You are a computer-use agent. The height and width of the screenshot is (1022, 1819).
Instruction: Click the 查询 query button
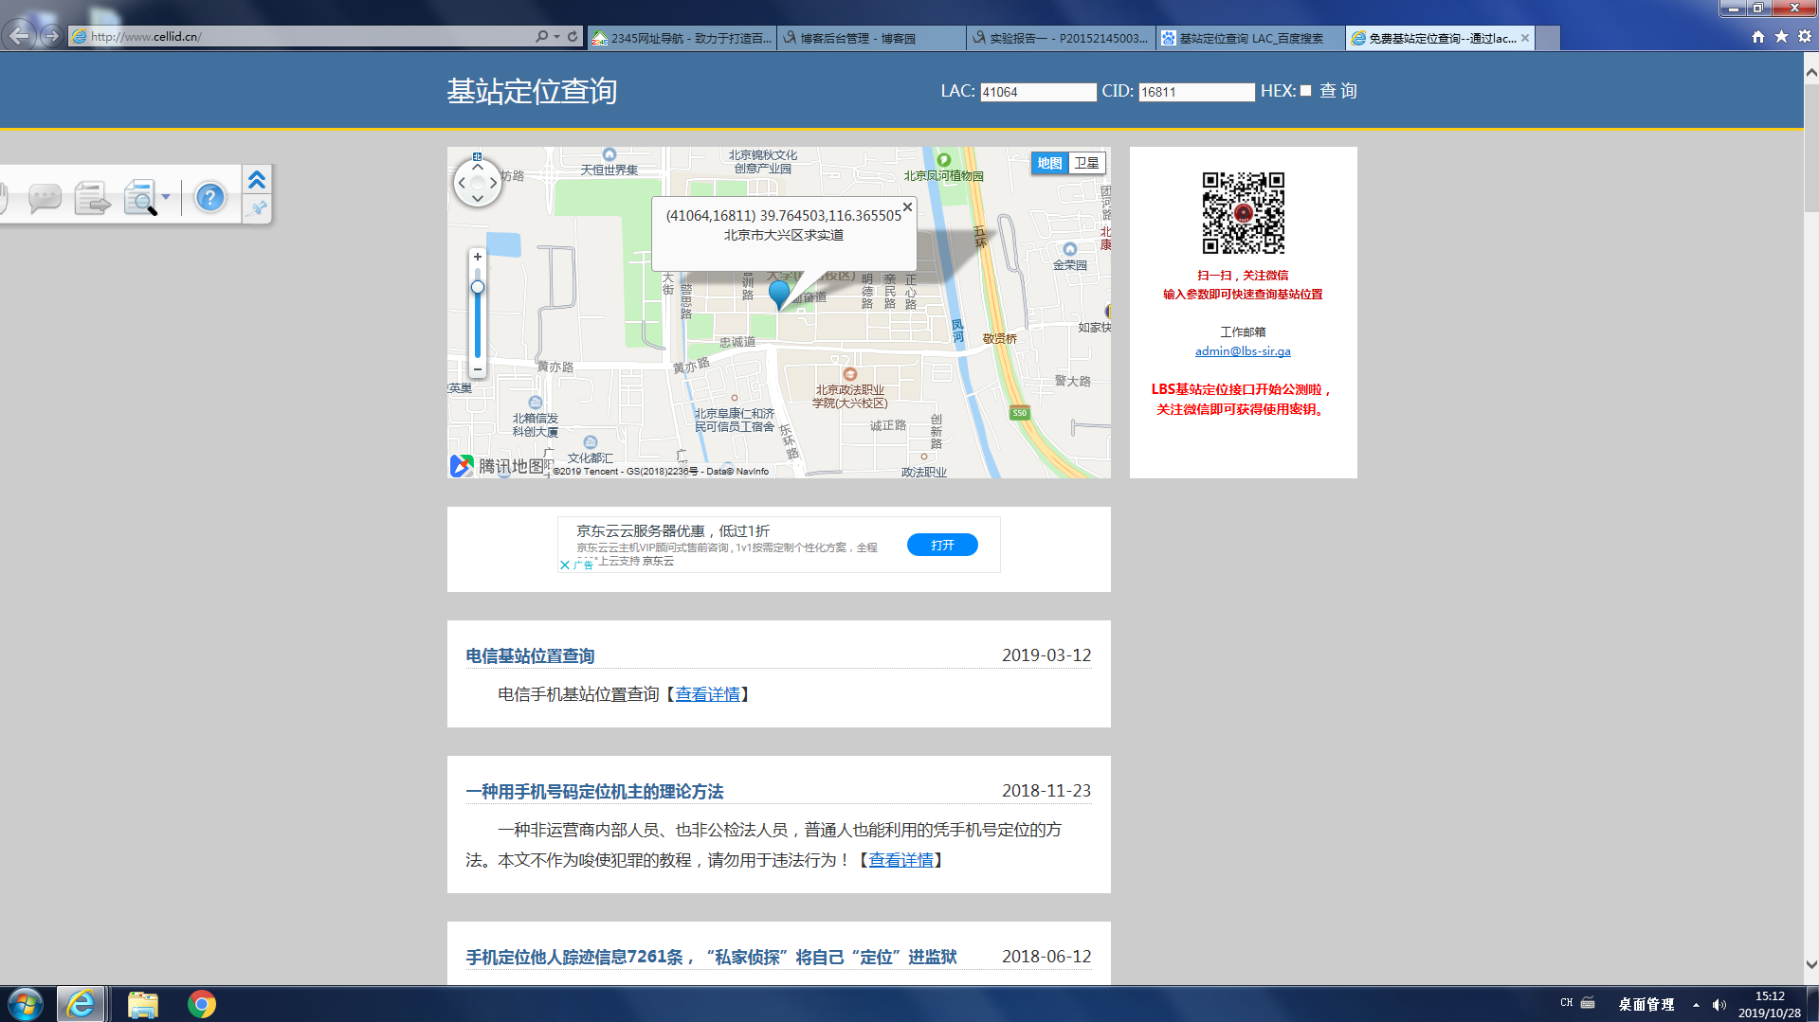[x=1337, y=91]
